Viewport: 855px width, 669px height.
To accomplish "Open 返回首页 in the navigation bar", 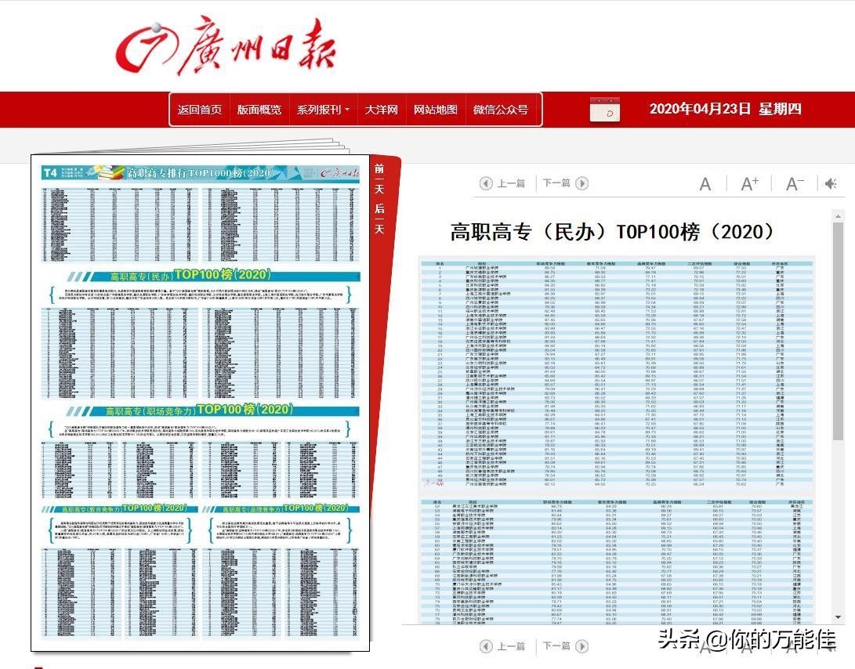I will (x=200, y=110).
